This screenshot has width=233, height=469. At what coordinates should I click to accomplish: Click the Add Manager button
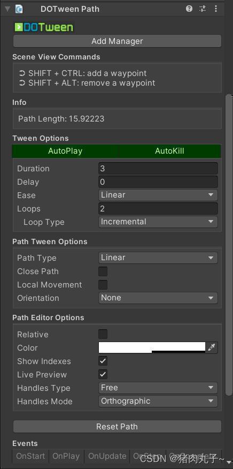(117, 41)
